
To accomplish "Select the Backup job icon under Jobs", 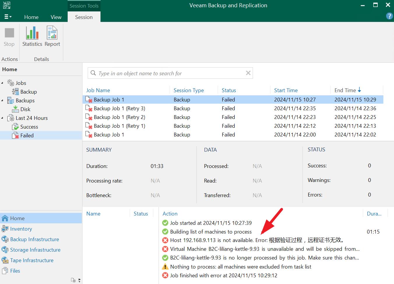I will coord(15,92).
